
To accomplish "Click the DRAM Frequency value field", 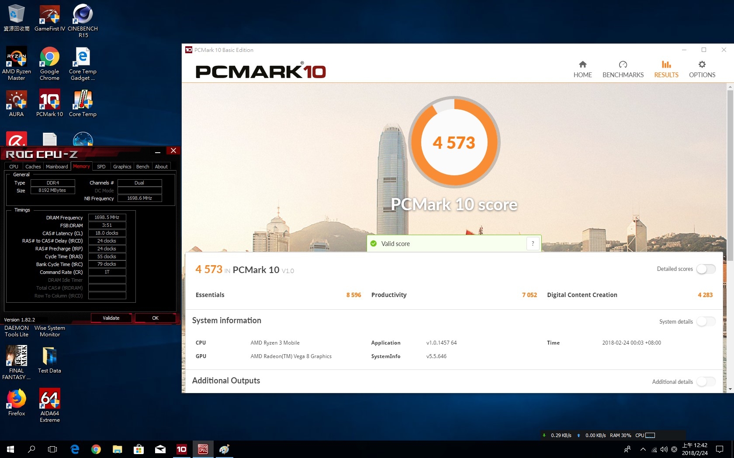I will tap(107, 217).
